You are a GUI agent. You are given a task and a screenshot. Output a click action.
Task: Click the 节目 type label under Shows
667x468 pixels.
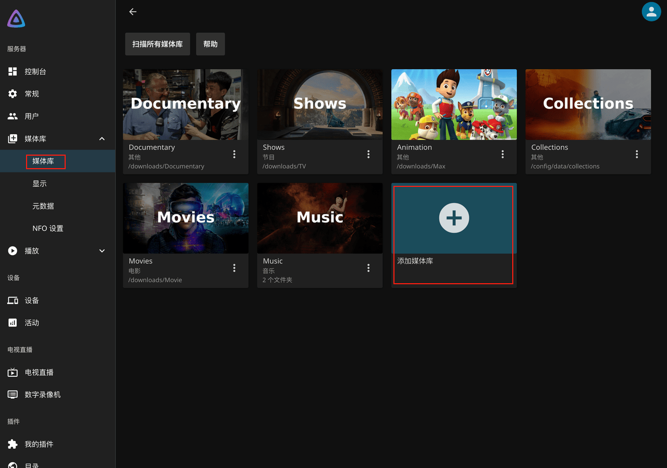268,157
